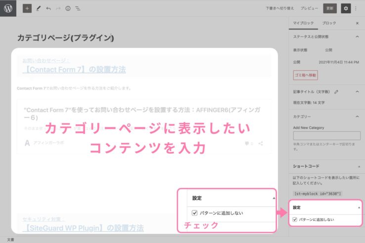This screenshot has height=243, width=365.
Task: Click the 文書 breadcrumb in status bar
Action: click(x=10, y=240)
